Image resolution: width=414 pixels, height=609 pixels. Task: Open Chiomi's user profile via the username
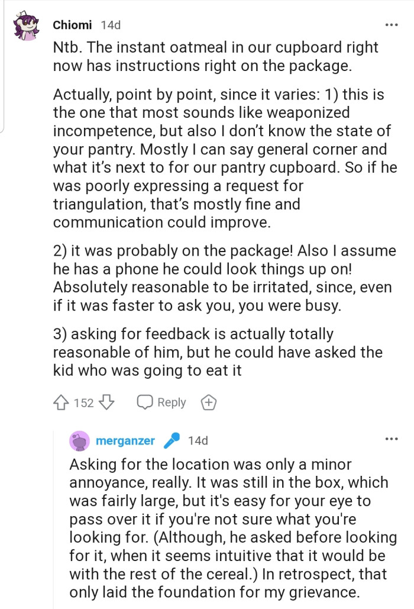click(72, 25)
